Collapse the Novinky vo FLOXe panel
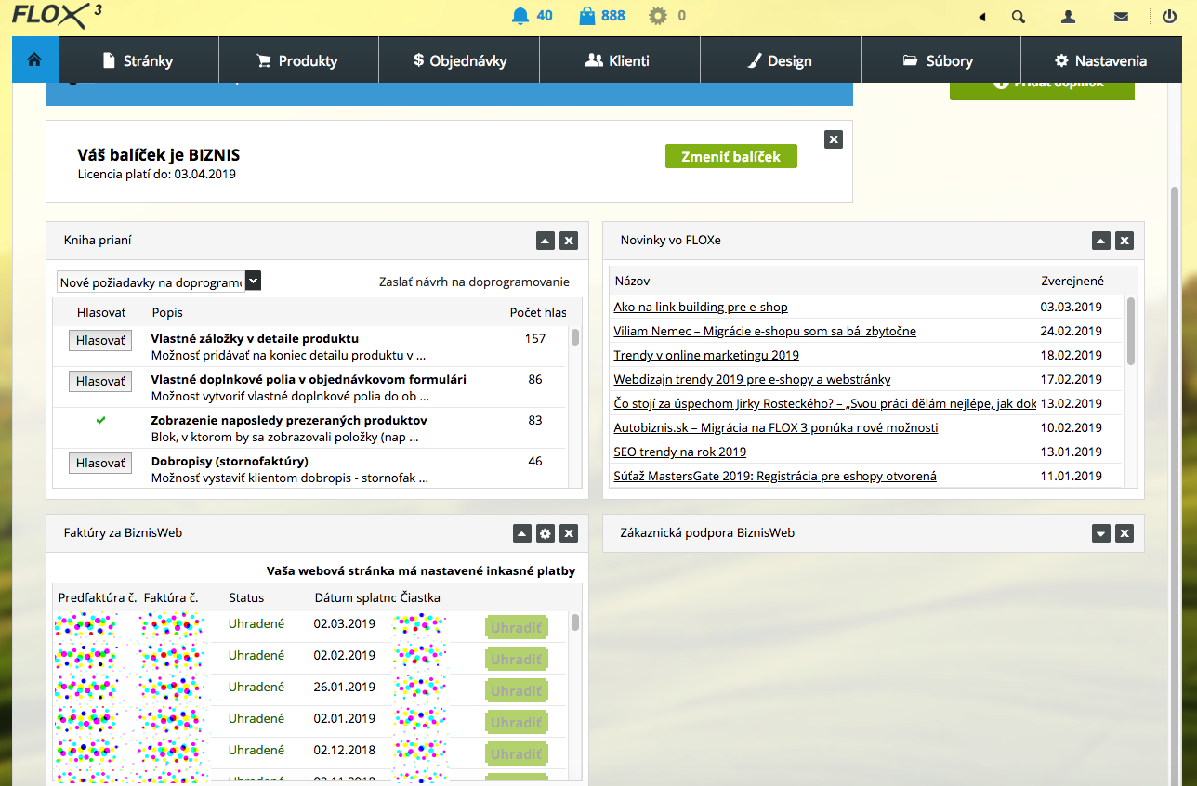Viewport: 1197px width, 786px height. [1100, 241]
